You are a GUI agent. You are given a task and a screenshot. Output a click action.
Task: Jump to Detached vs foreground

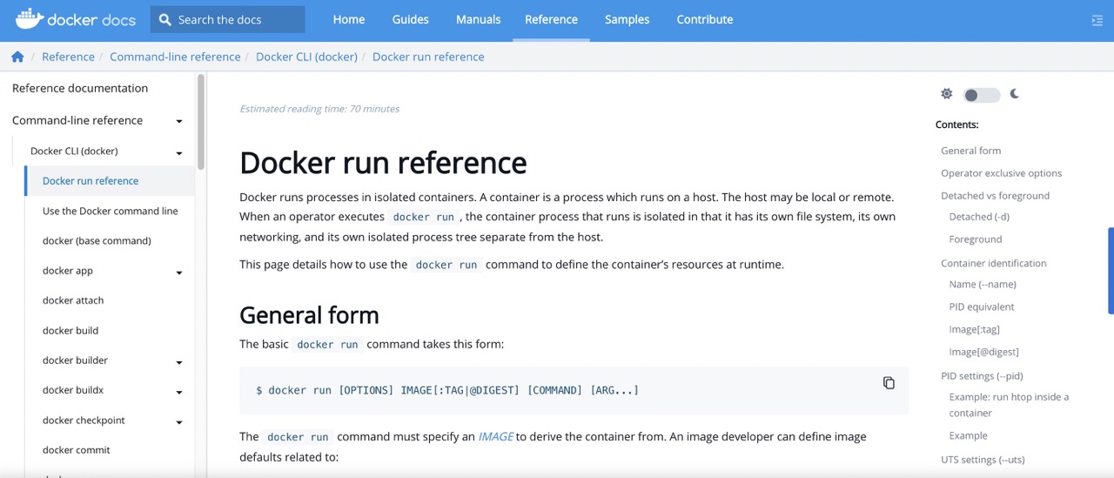click(x=996, y=196)
